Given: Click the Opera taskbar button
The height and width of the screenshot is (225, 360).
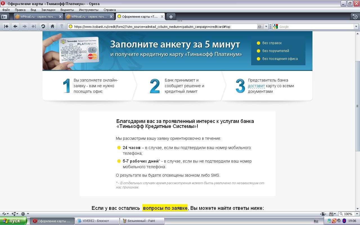Looking at the screenshot, I should click(52, 221).
